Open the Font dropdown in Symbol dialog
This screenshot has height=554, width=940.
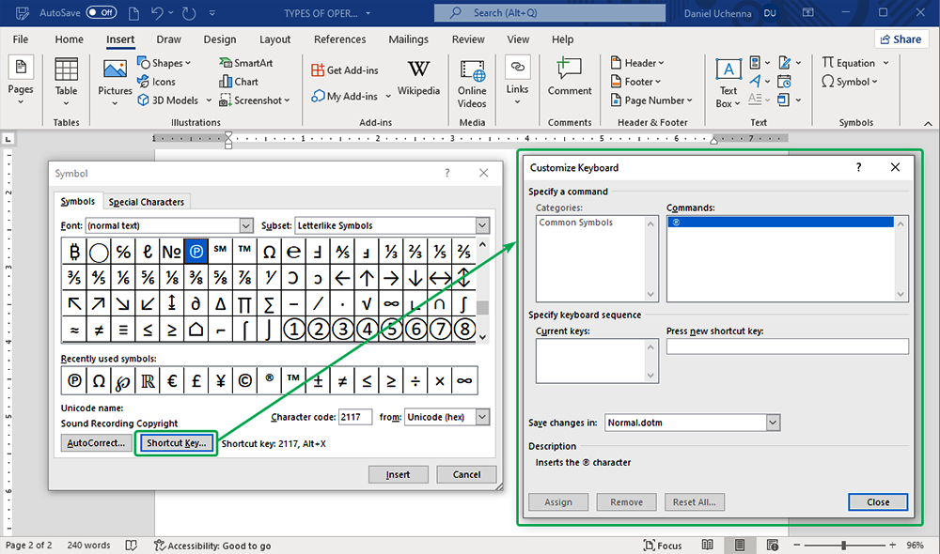coord(245,225)
